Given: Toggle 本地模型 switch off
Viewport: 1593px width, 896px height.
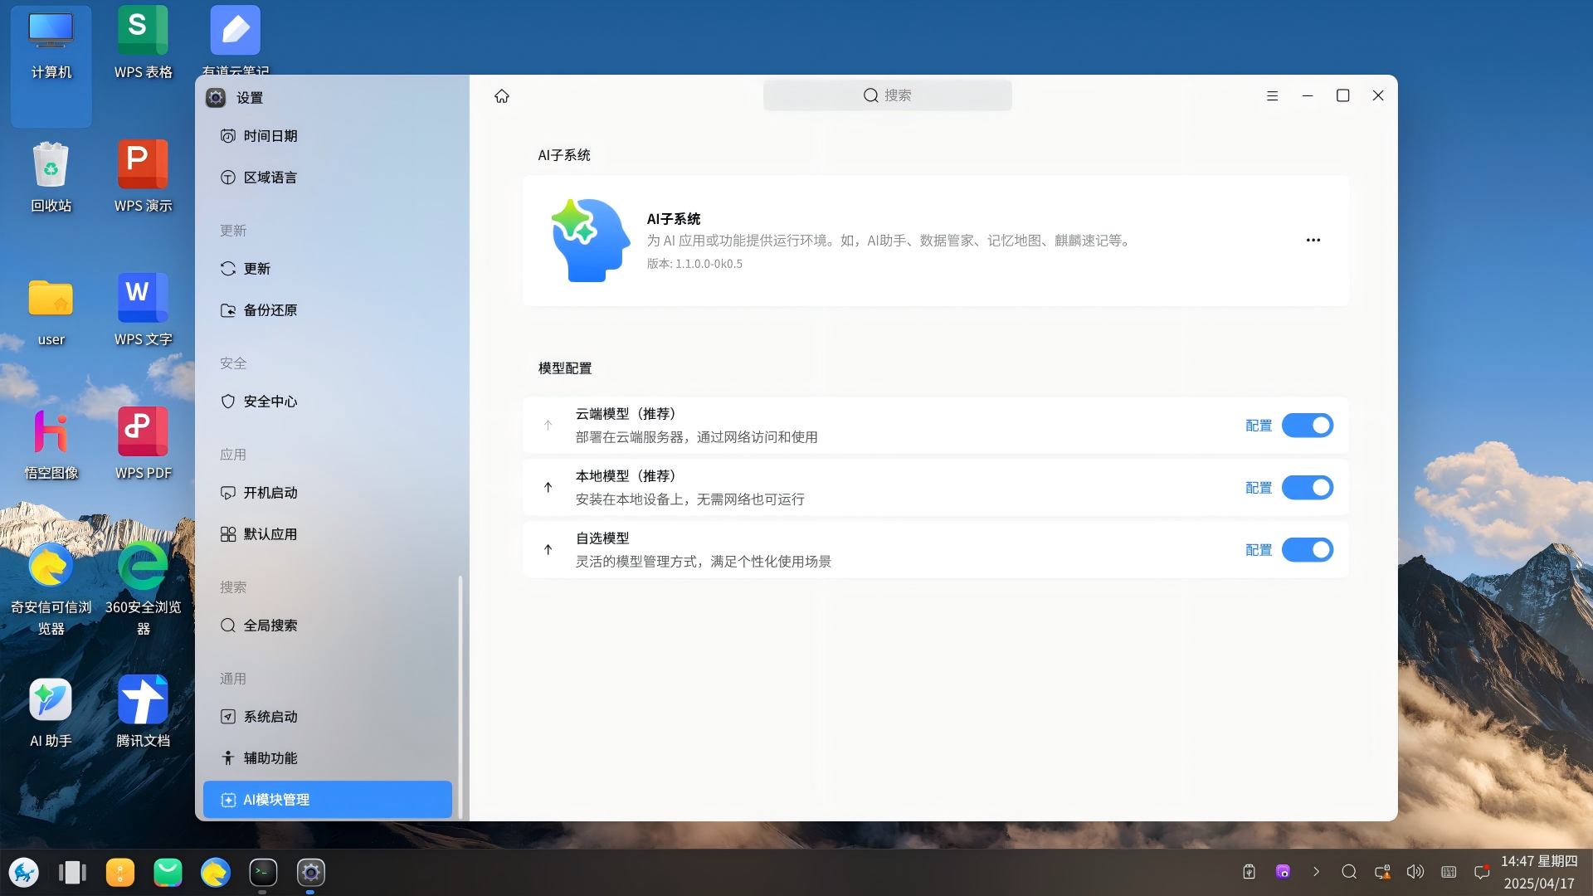Looking at the screenshot, I should tap(1308, 488).
